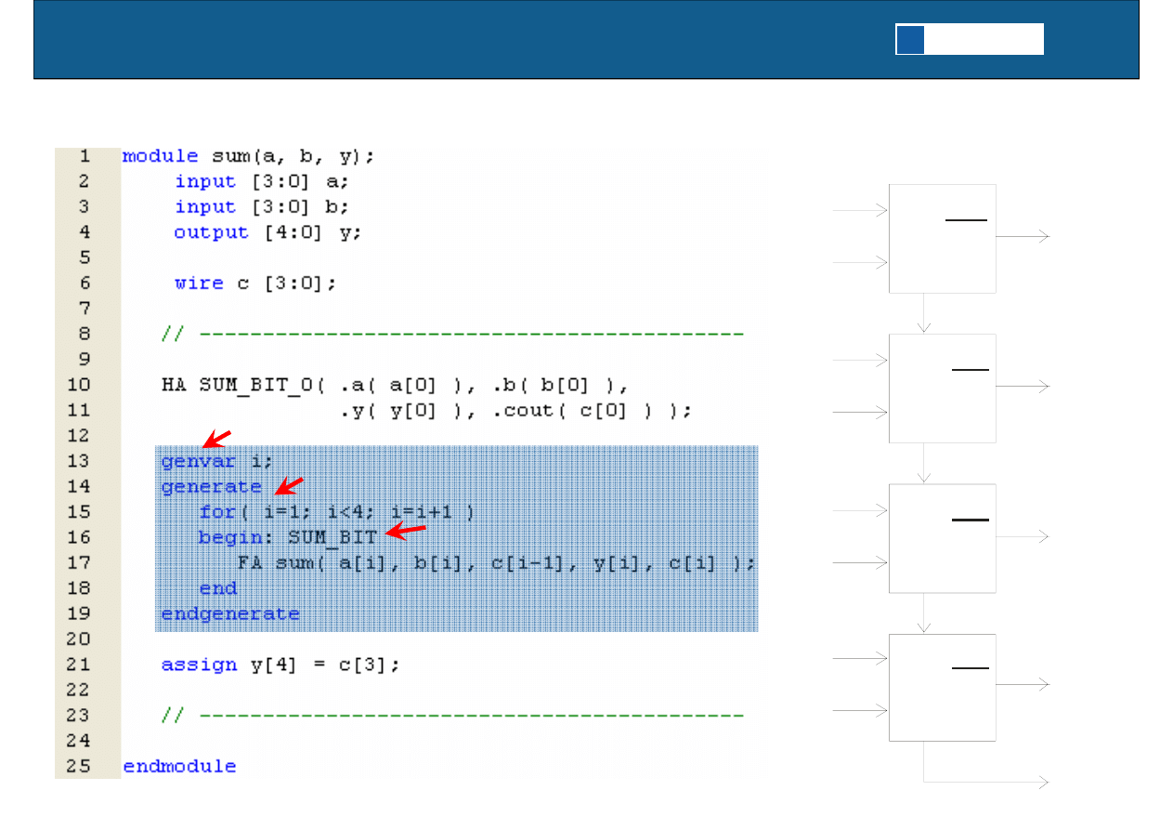Click the red arrow pointing at SUM_BIT
Image resolution: width=1173 pixels, height=830 pixels.
click(x=405, y=531)
